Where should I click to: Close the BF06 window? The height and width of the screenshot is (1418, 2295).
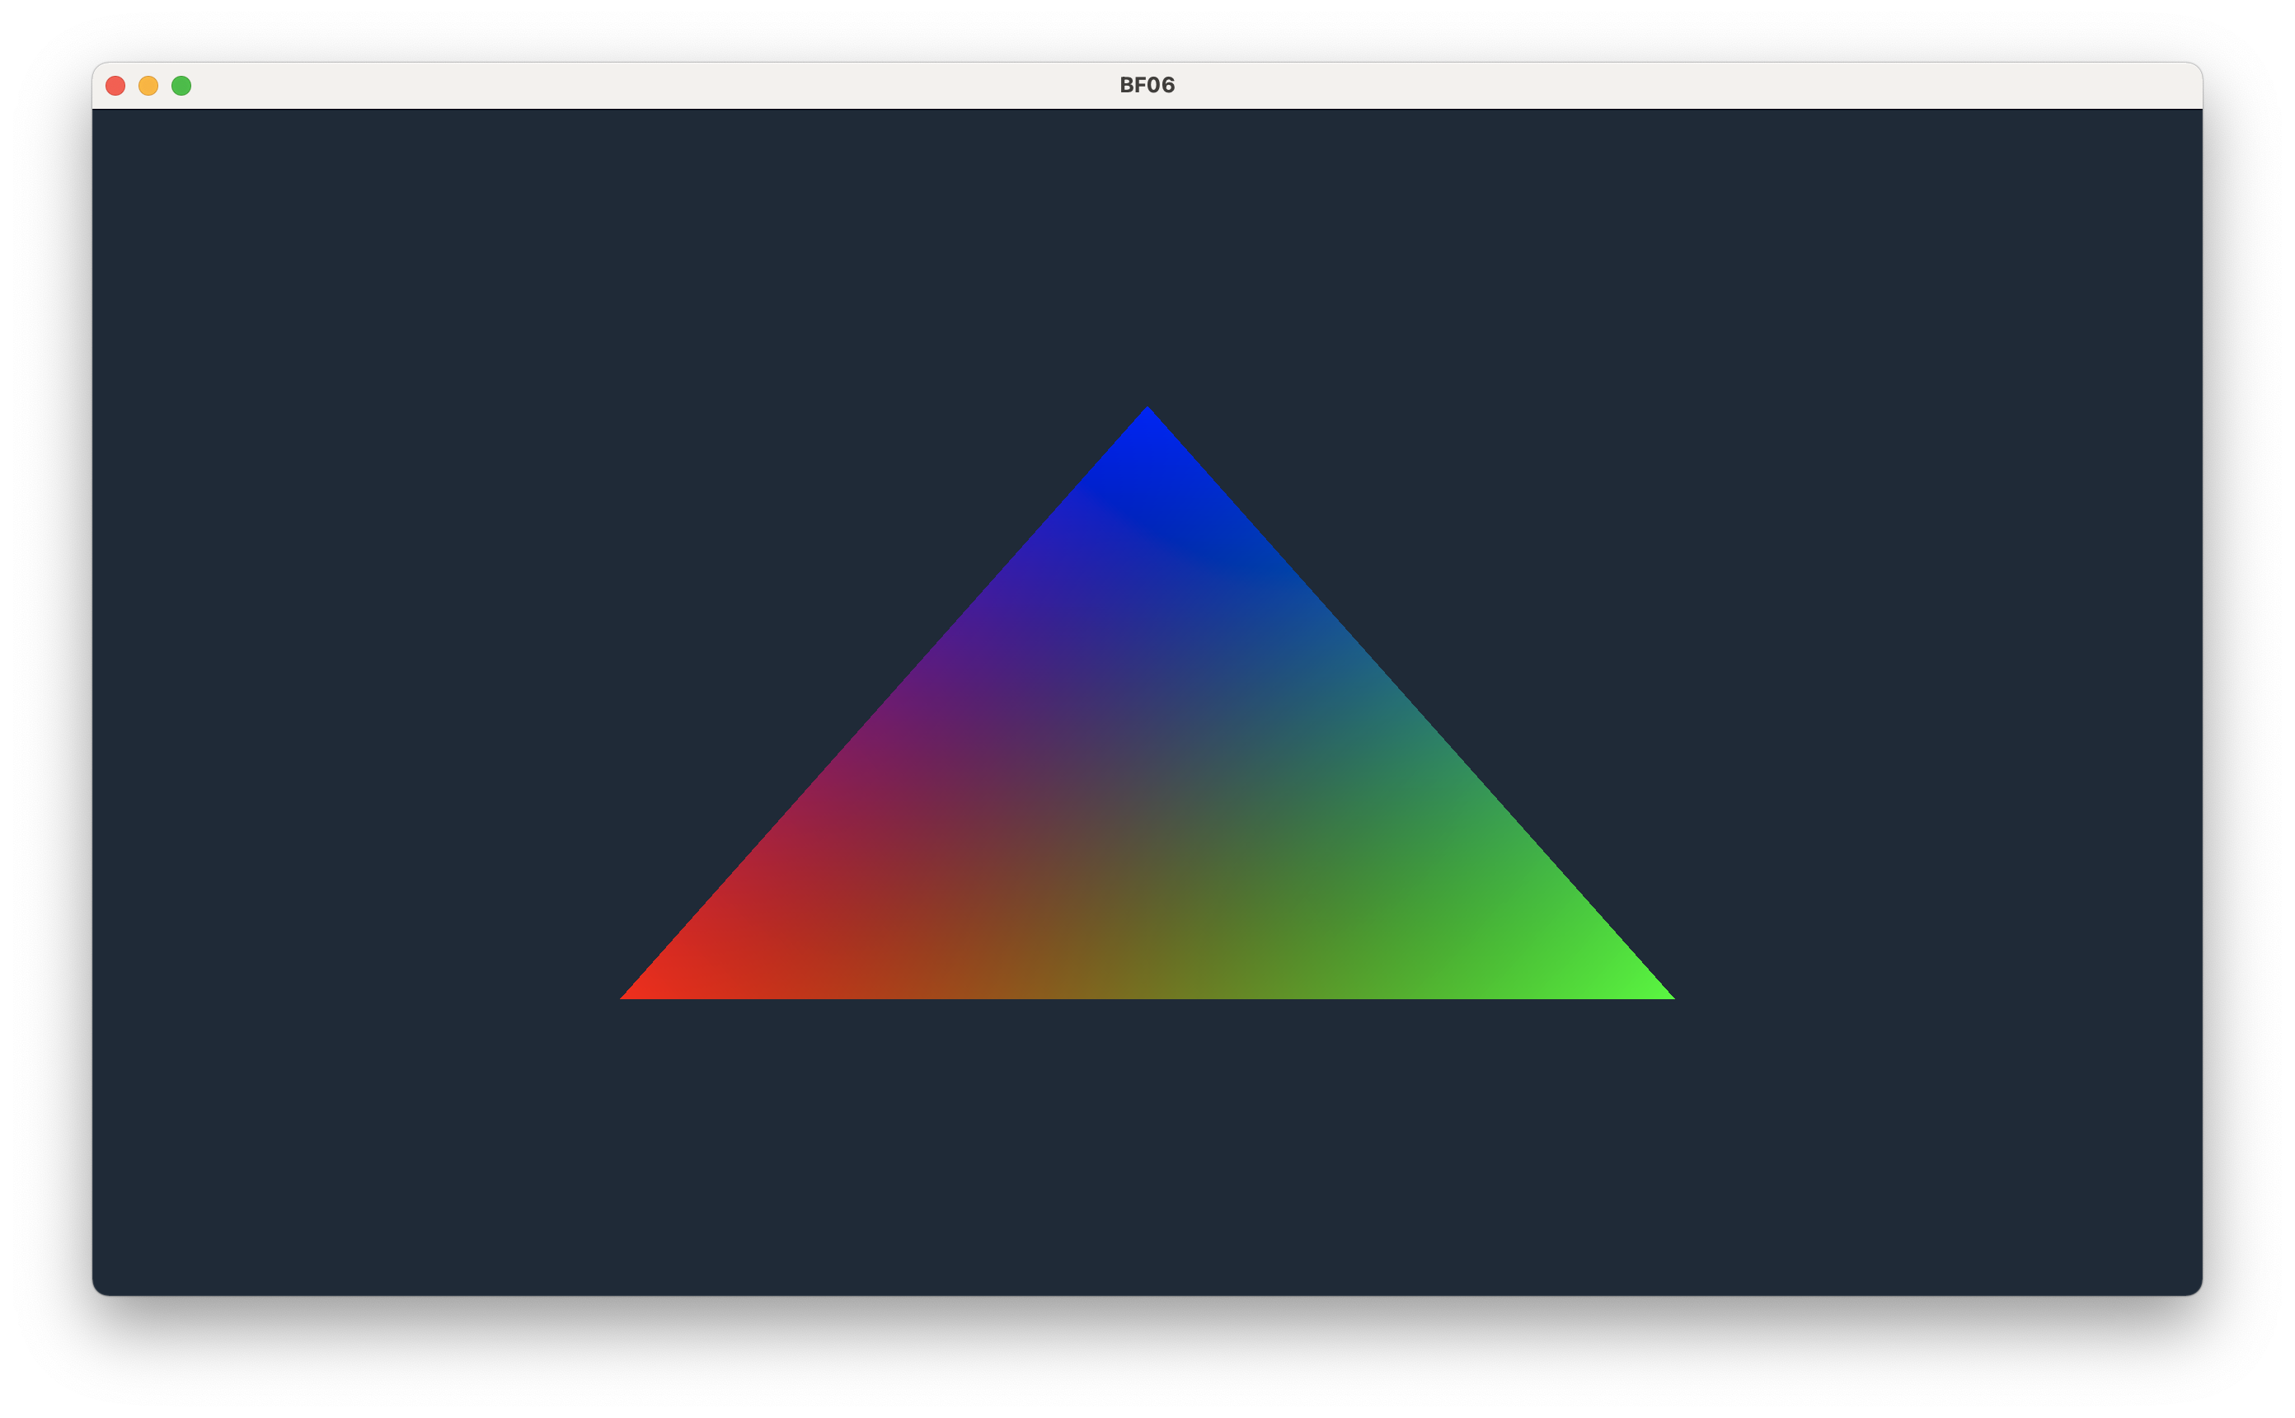click(x=115, y=87)
